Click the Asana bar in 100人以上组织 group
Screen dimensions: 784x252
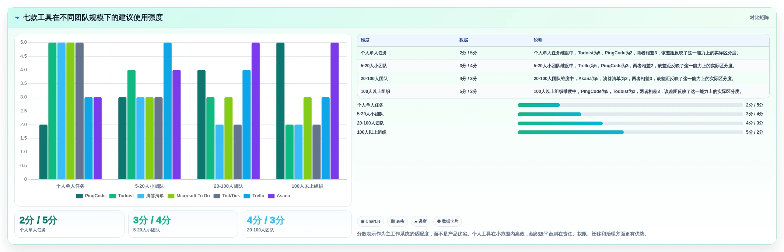tap(335, 111)
